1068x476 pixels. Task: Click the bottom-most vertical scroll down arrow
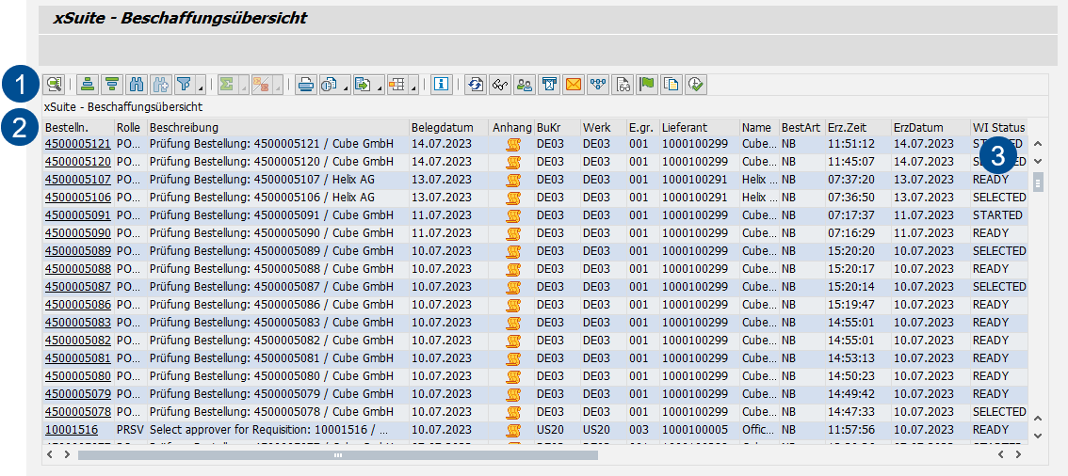(1037, 436)
